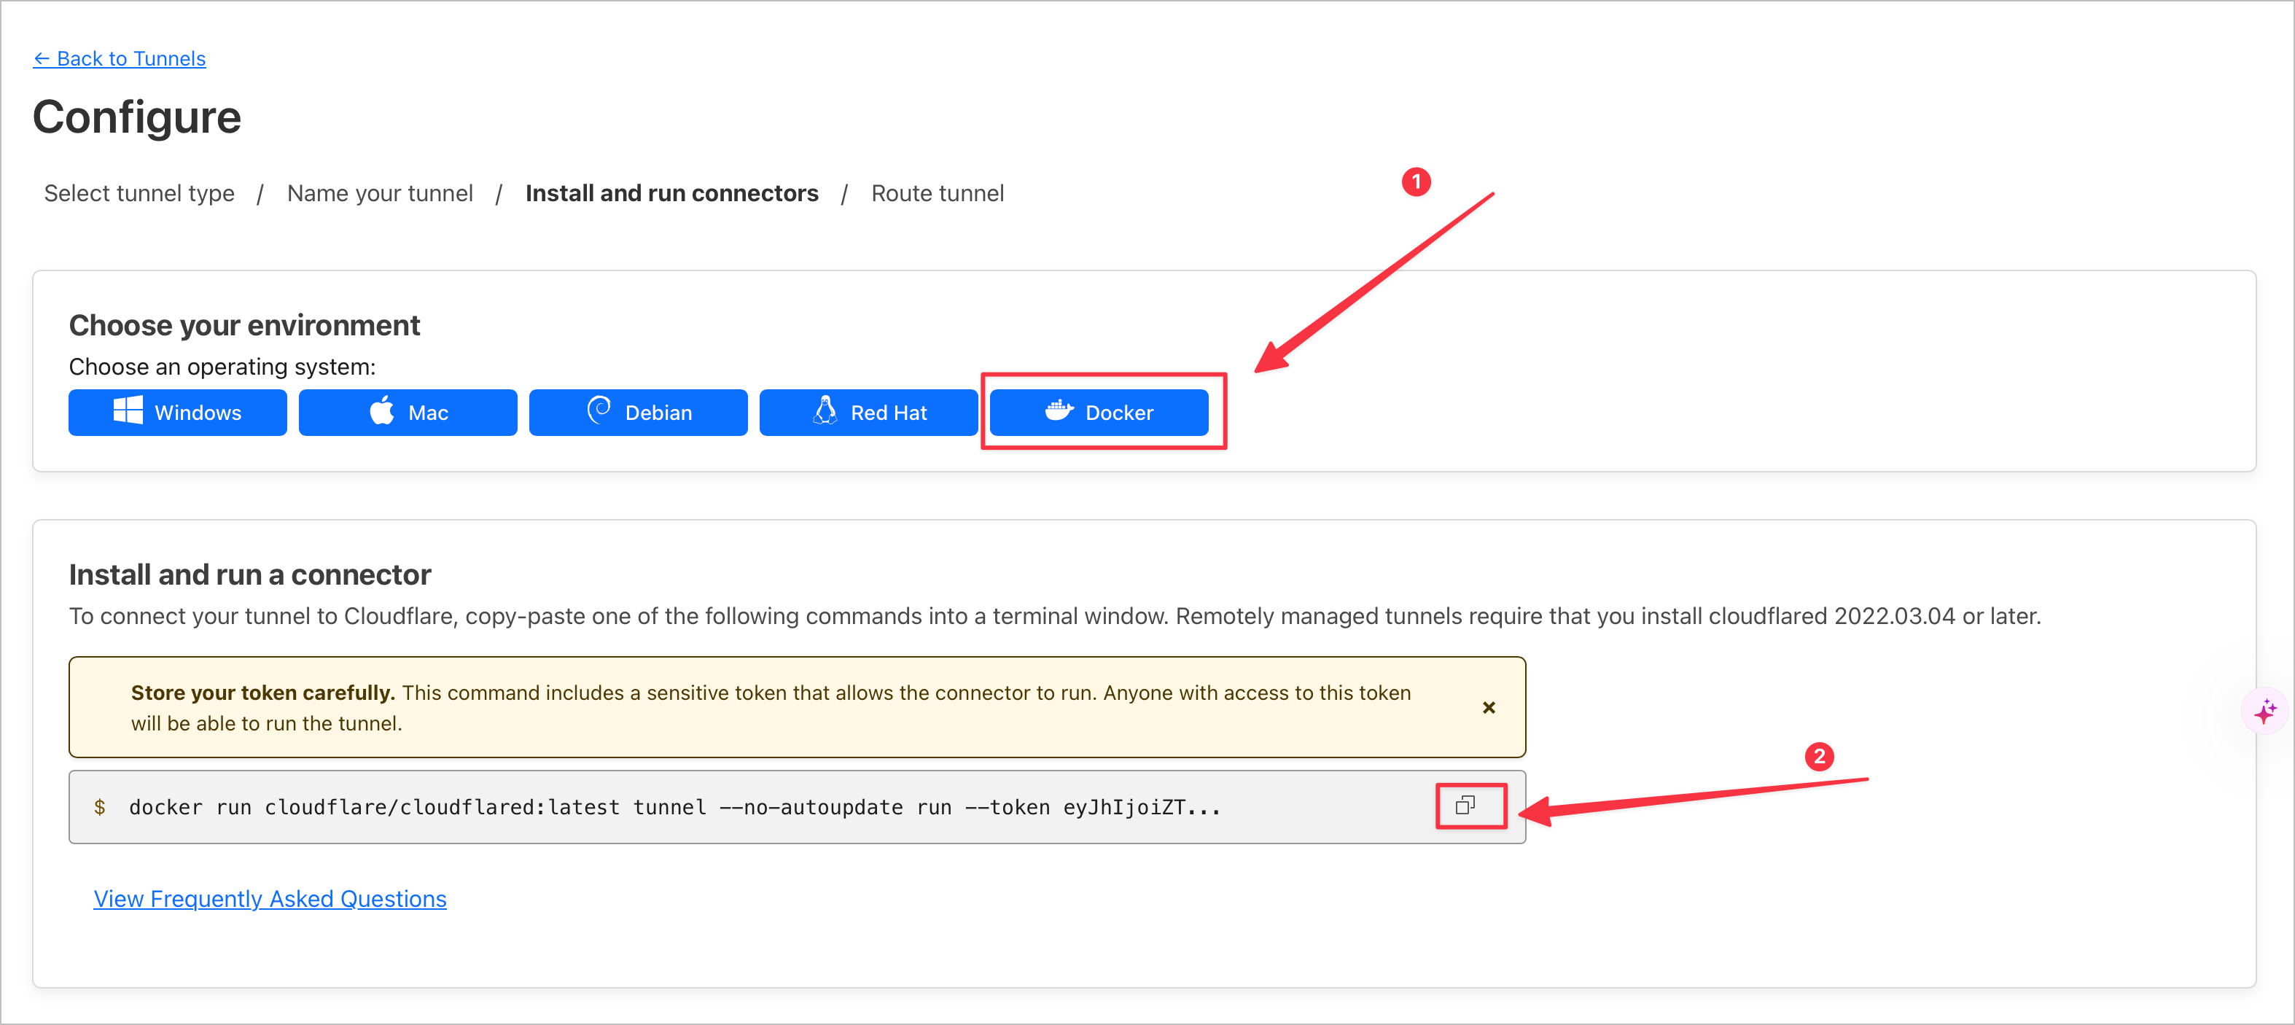Pick the Debian operating system button
The width and height of the screenshot is (2295, 1025).
pos(638,413)
